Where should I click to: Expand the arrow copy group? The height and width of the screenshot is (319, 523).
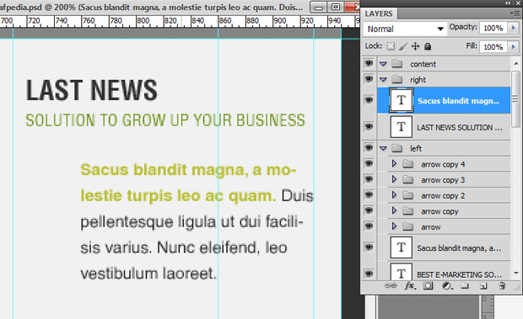394,210
